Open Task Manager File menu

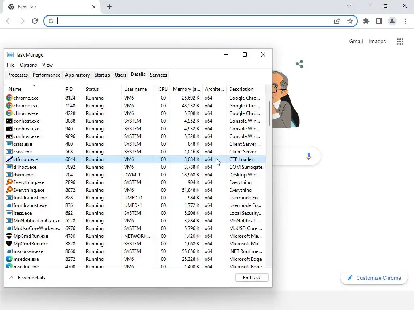11,65
